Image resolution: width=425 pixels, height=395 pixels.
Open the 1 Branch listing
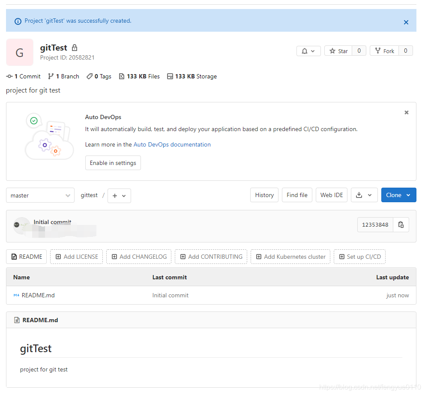(63, 76)
